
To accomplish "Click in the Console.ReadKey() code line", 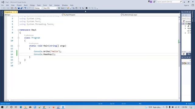I will (x=44, y=54).
